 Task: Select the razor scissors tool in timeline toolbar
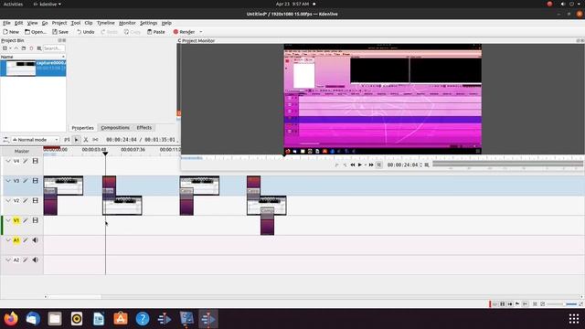click(x=86, y=140)
